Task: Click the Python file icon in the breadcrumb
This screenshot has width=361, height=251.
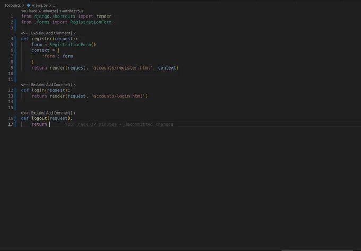Action: coord(28,5)
